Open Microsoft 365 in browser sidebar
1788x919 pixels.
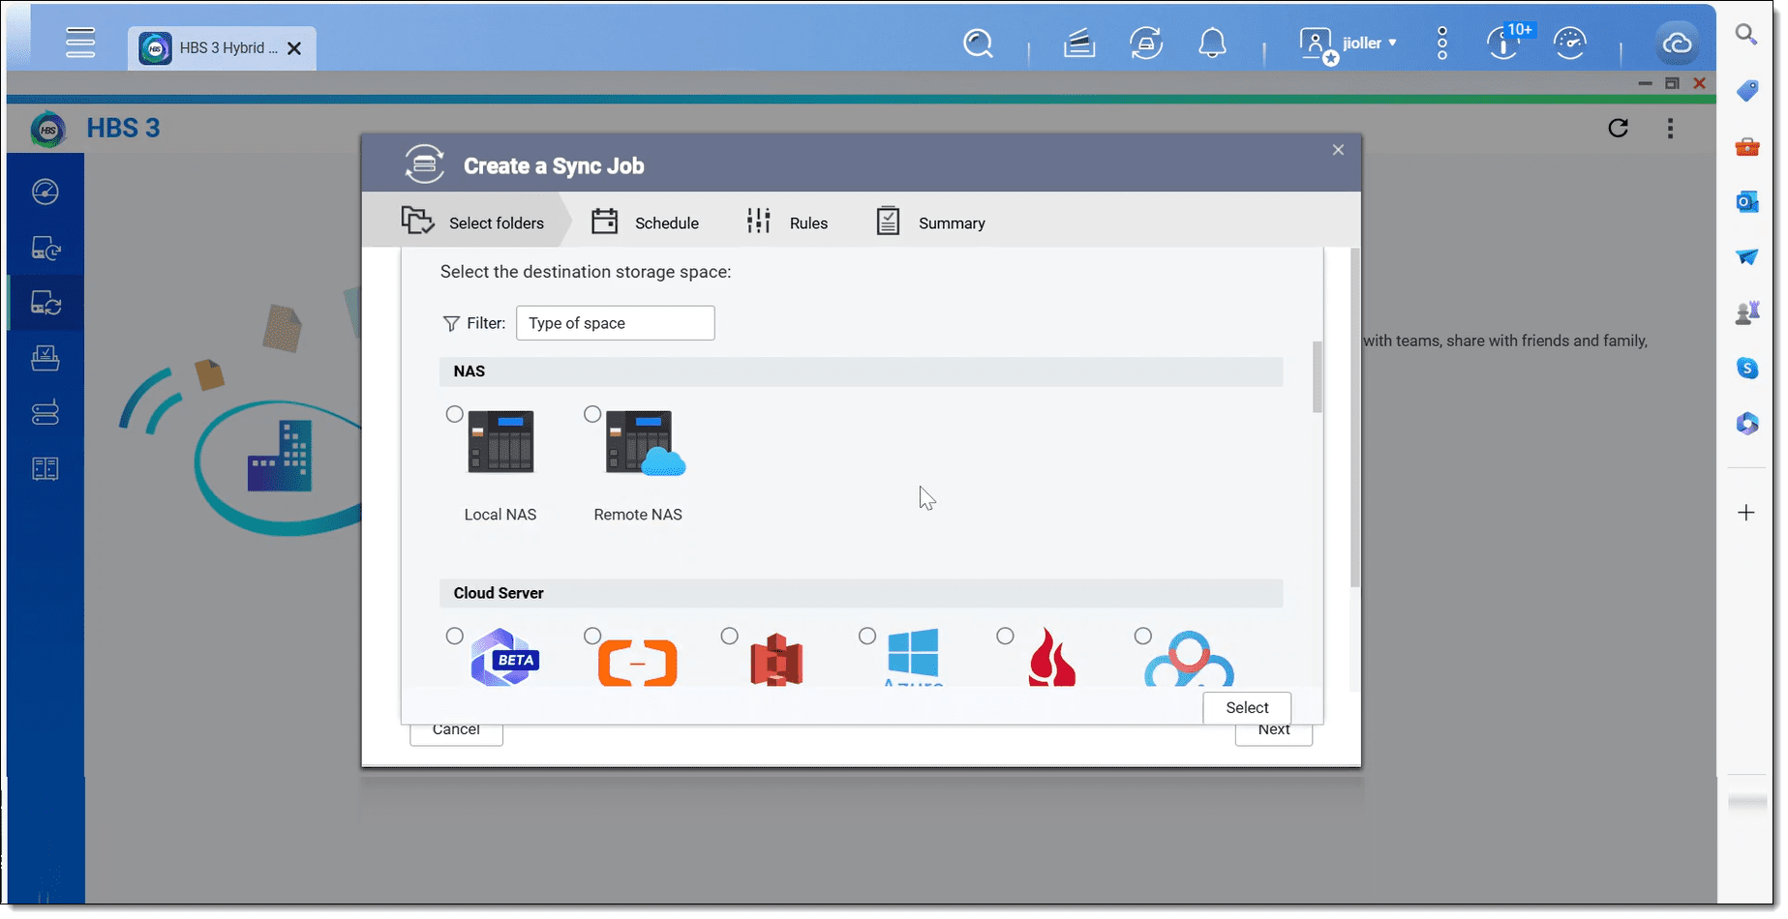1746,424
